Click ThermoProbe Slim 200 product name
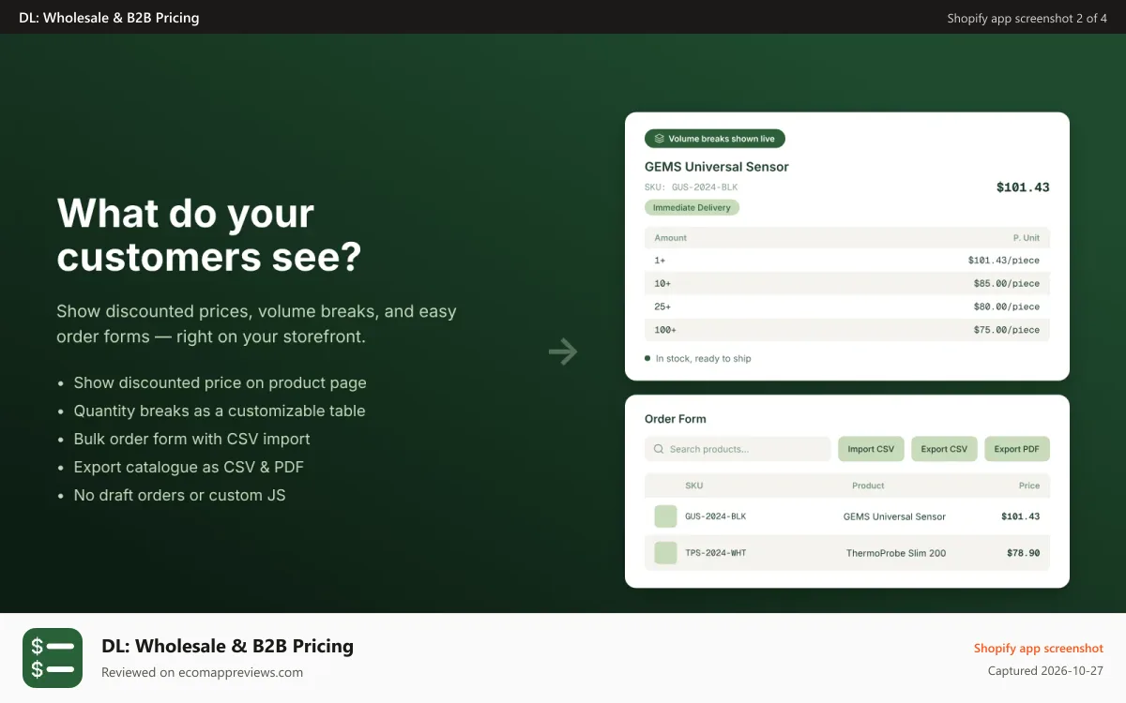 [896, 553]
